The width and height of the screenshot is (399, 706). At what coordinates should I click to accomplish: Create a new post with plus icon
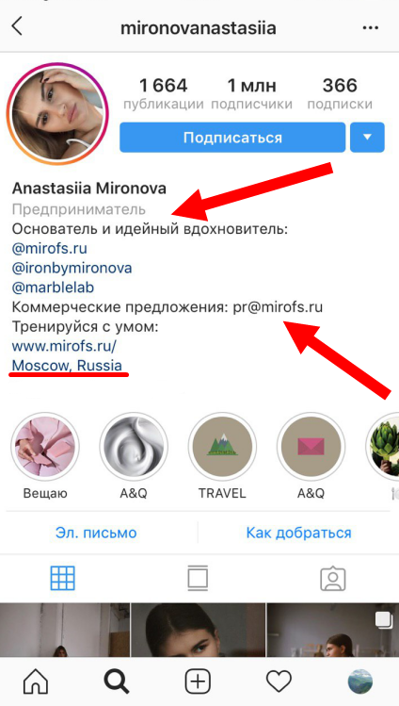199,681
